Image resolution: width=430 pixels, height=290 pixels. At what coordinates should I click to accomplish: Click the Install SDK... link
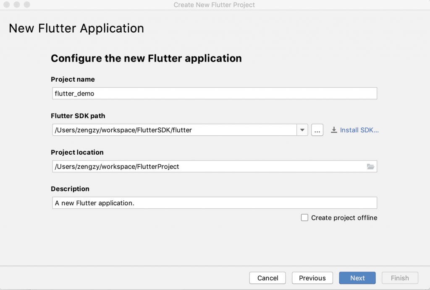pyautogui.click(x=359, y=130)
